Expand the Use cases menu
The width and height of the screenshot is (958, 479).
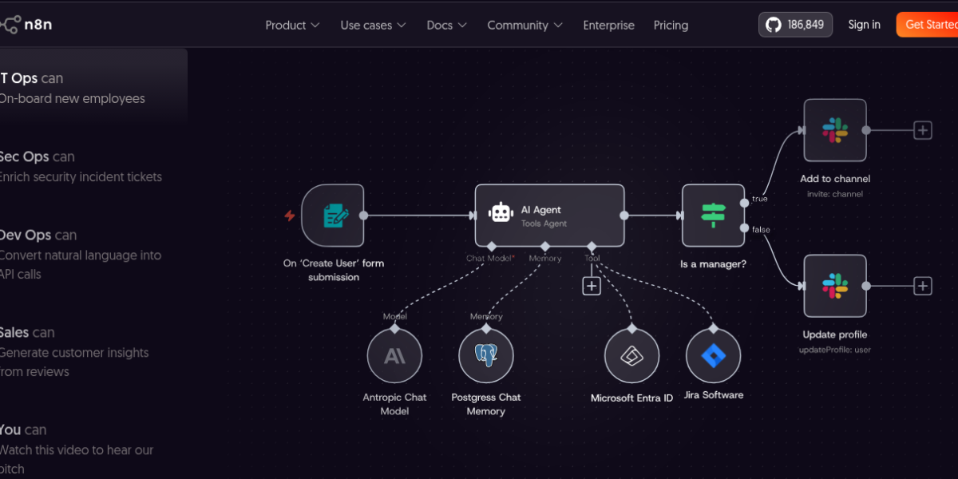pos(373,25)
